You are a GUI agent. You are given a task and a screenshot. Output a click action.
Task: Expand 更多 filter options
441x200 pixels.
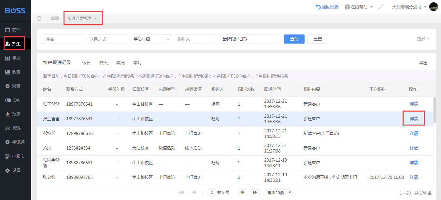(423, 39)
